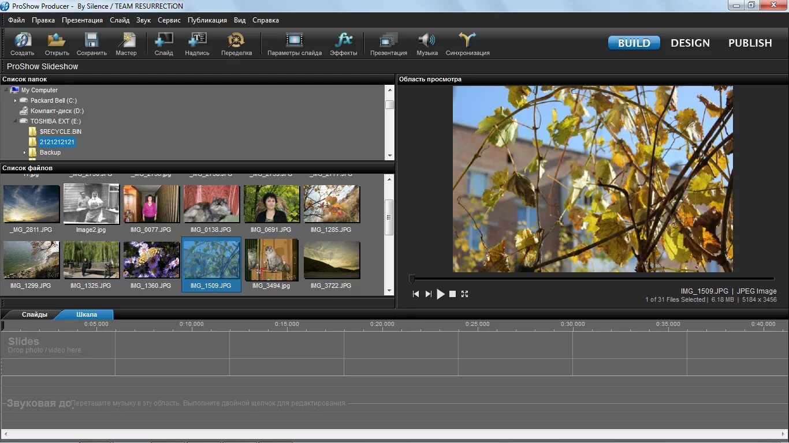Open the Презентация menu in menu bar
The height and width of the screenshot is (443, 789).
(x=82, y=20)
